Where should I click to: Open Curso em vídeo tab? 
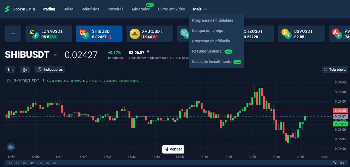(x=171, y=9)
